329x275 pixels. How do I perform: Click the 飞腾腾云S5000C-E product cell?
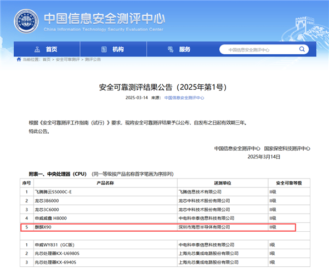click(x=55, y=192)
